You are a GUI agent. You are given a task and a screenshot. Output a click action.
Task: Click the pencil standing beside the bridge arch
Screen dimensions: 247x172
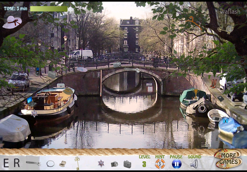(101, 83)
